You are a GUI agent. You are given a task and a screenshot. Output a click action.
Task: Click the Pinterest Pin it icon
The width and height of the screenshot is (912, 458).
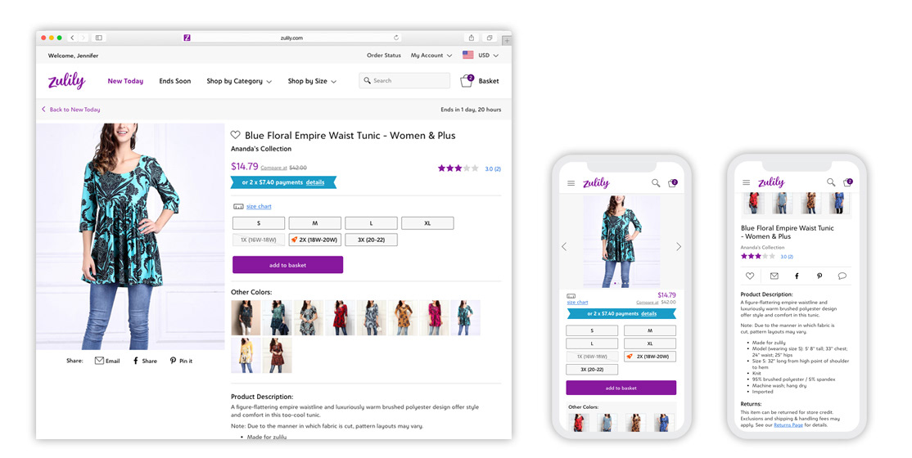173,361
